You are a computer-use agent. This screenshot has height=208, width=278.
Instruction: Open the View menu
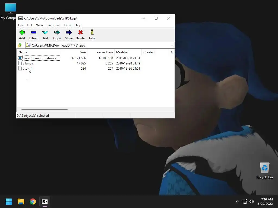(x=39, y=25)
